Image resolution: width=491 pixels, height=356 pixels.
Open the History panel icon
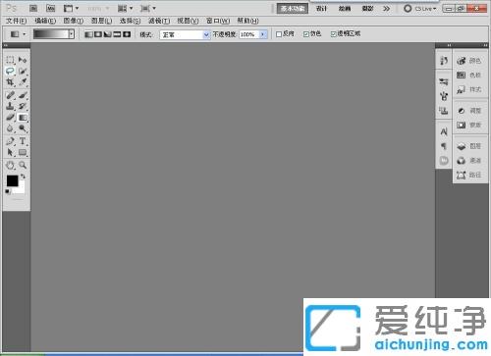pos(444,61)
